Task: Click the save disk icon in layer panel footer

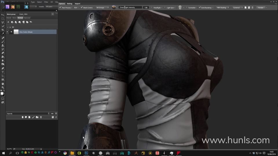Action: click(x=53, y=117)
